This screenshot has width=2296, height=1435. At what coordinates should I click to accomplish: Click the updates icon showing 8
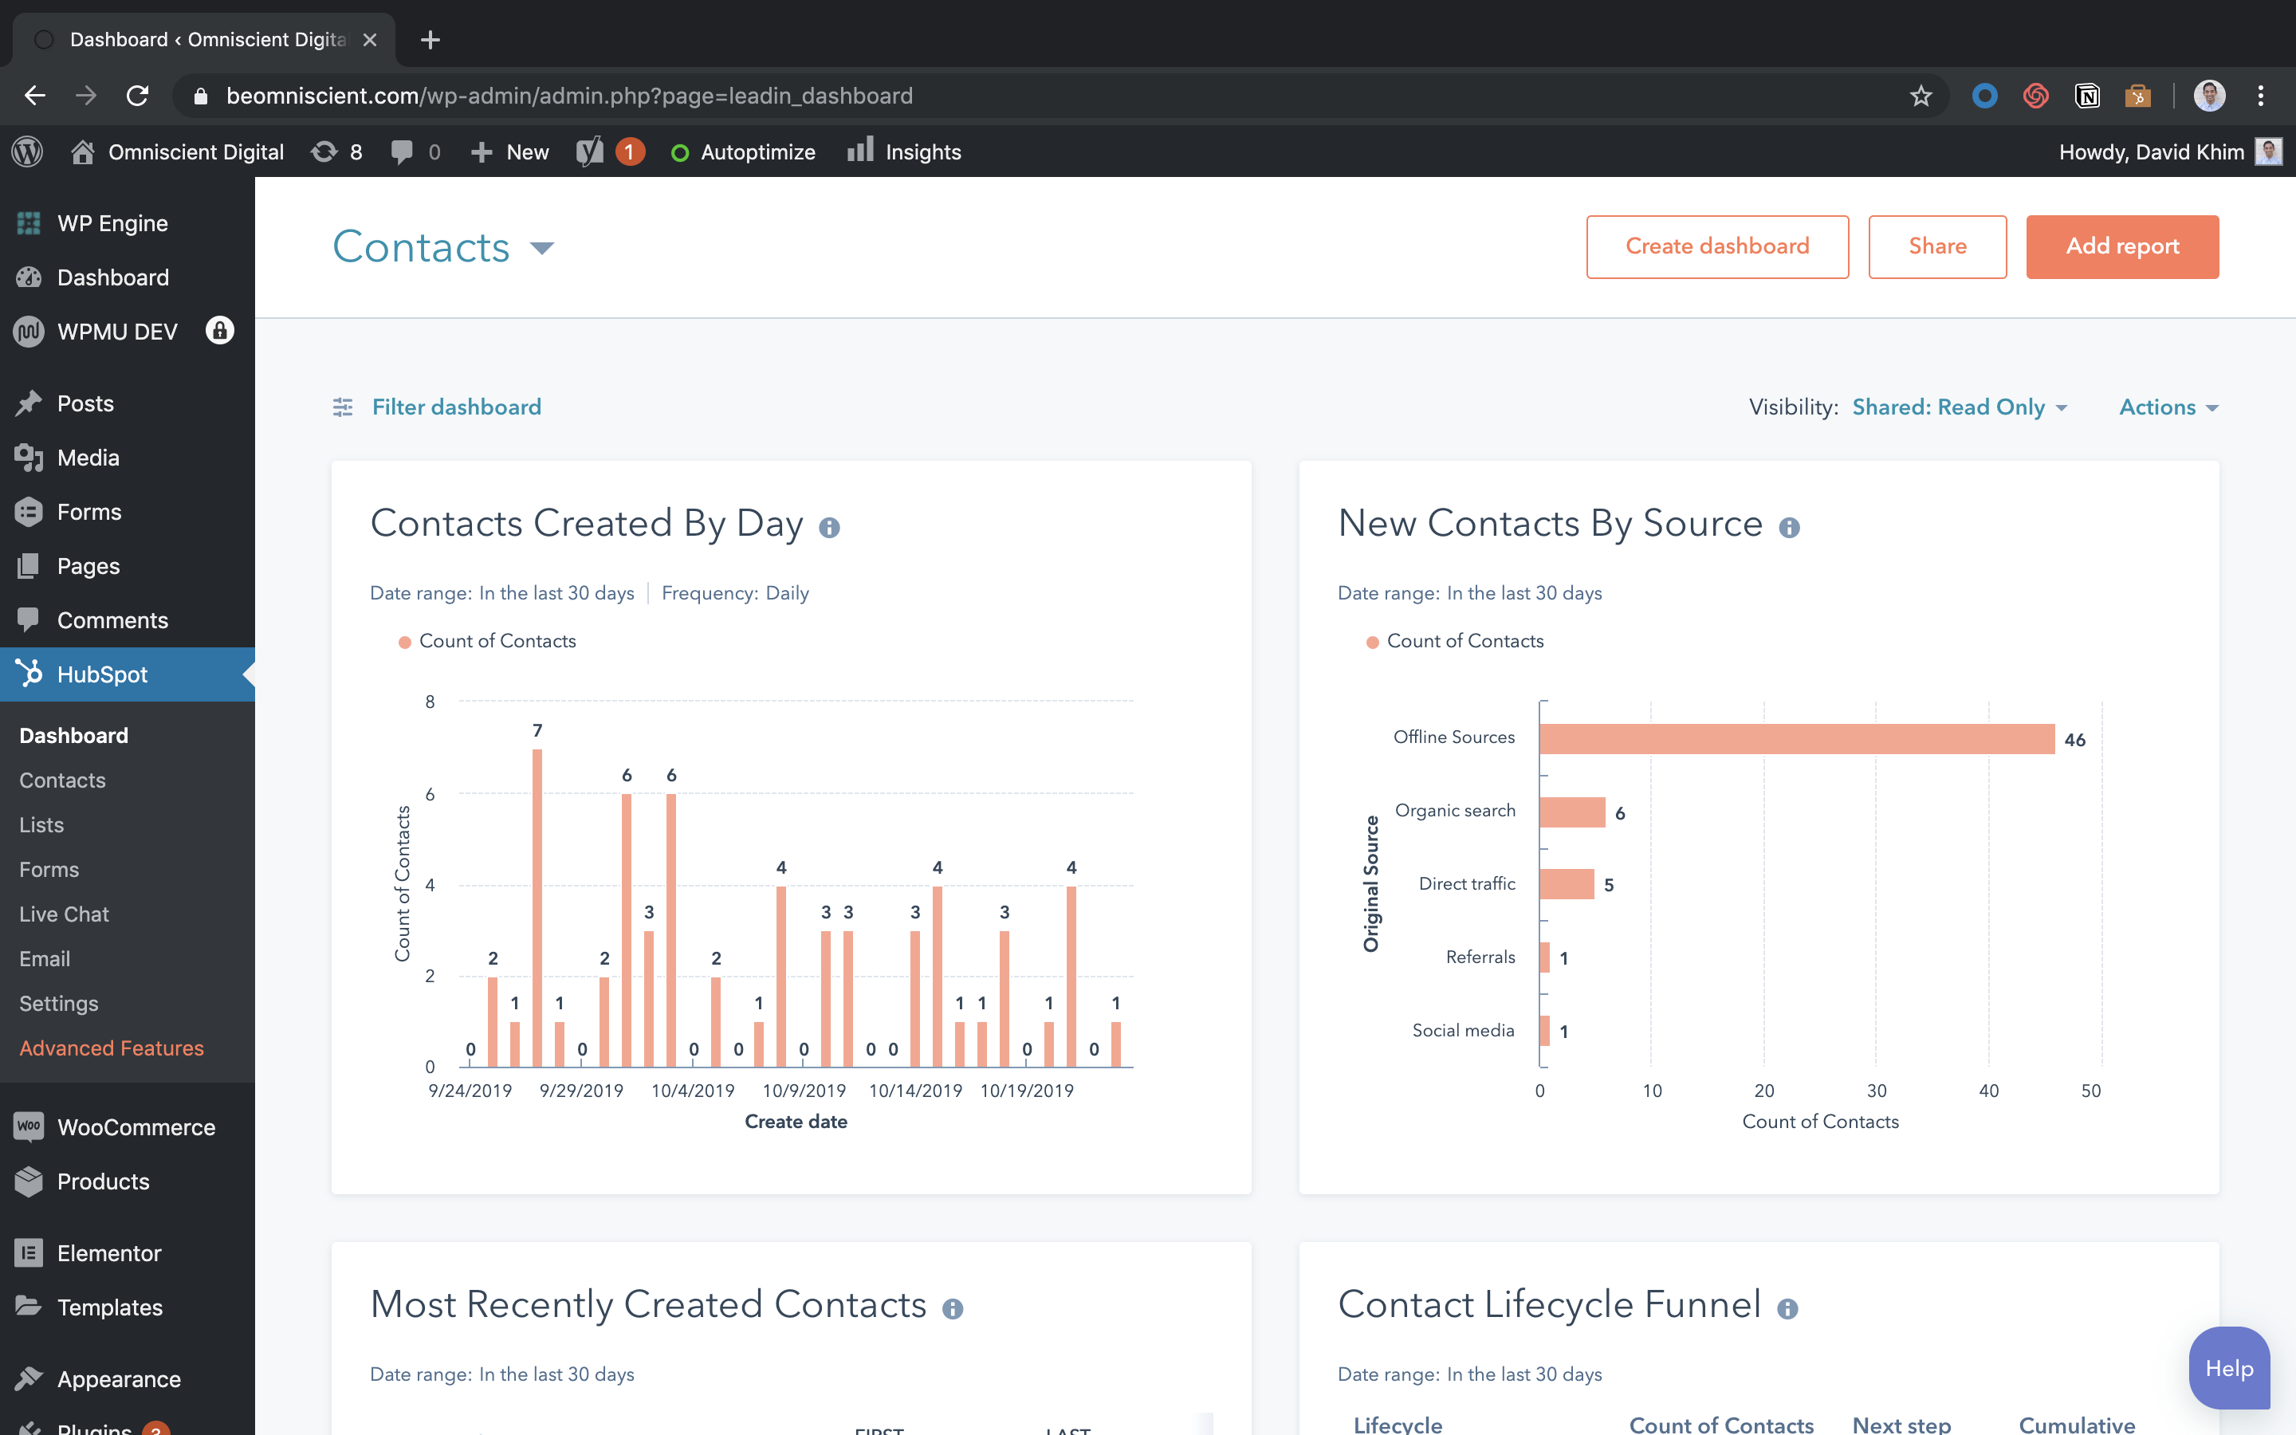pyautogui.click(x=324, y=151)
